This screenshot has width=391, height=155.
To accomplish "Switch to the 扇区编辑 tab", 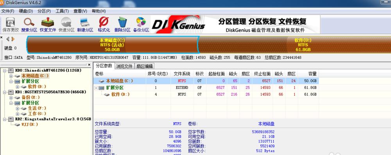I will point(144,66).
